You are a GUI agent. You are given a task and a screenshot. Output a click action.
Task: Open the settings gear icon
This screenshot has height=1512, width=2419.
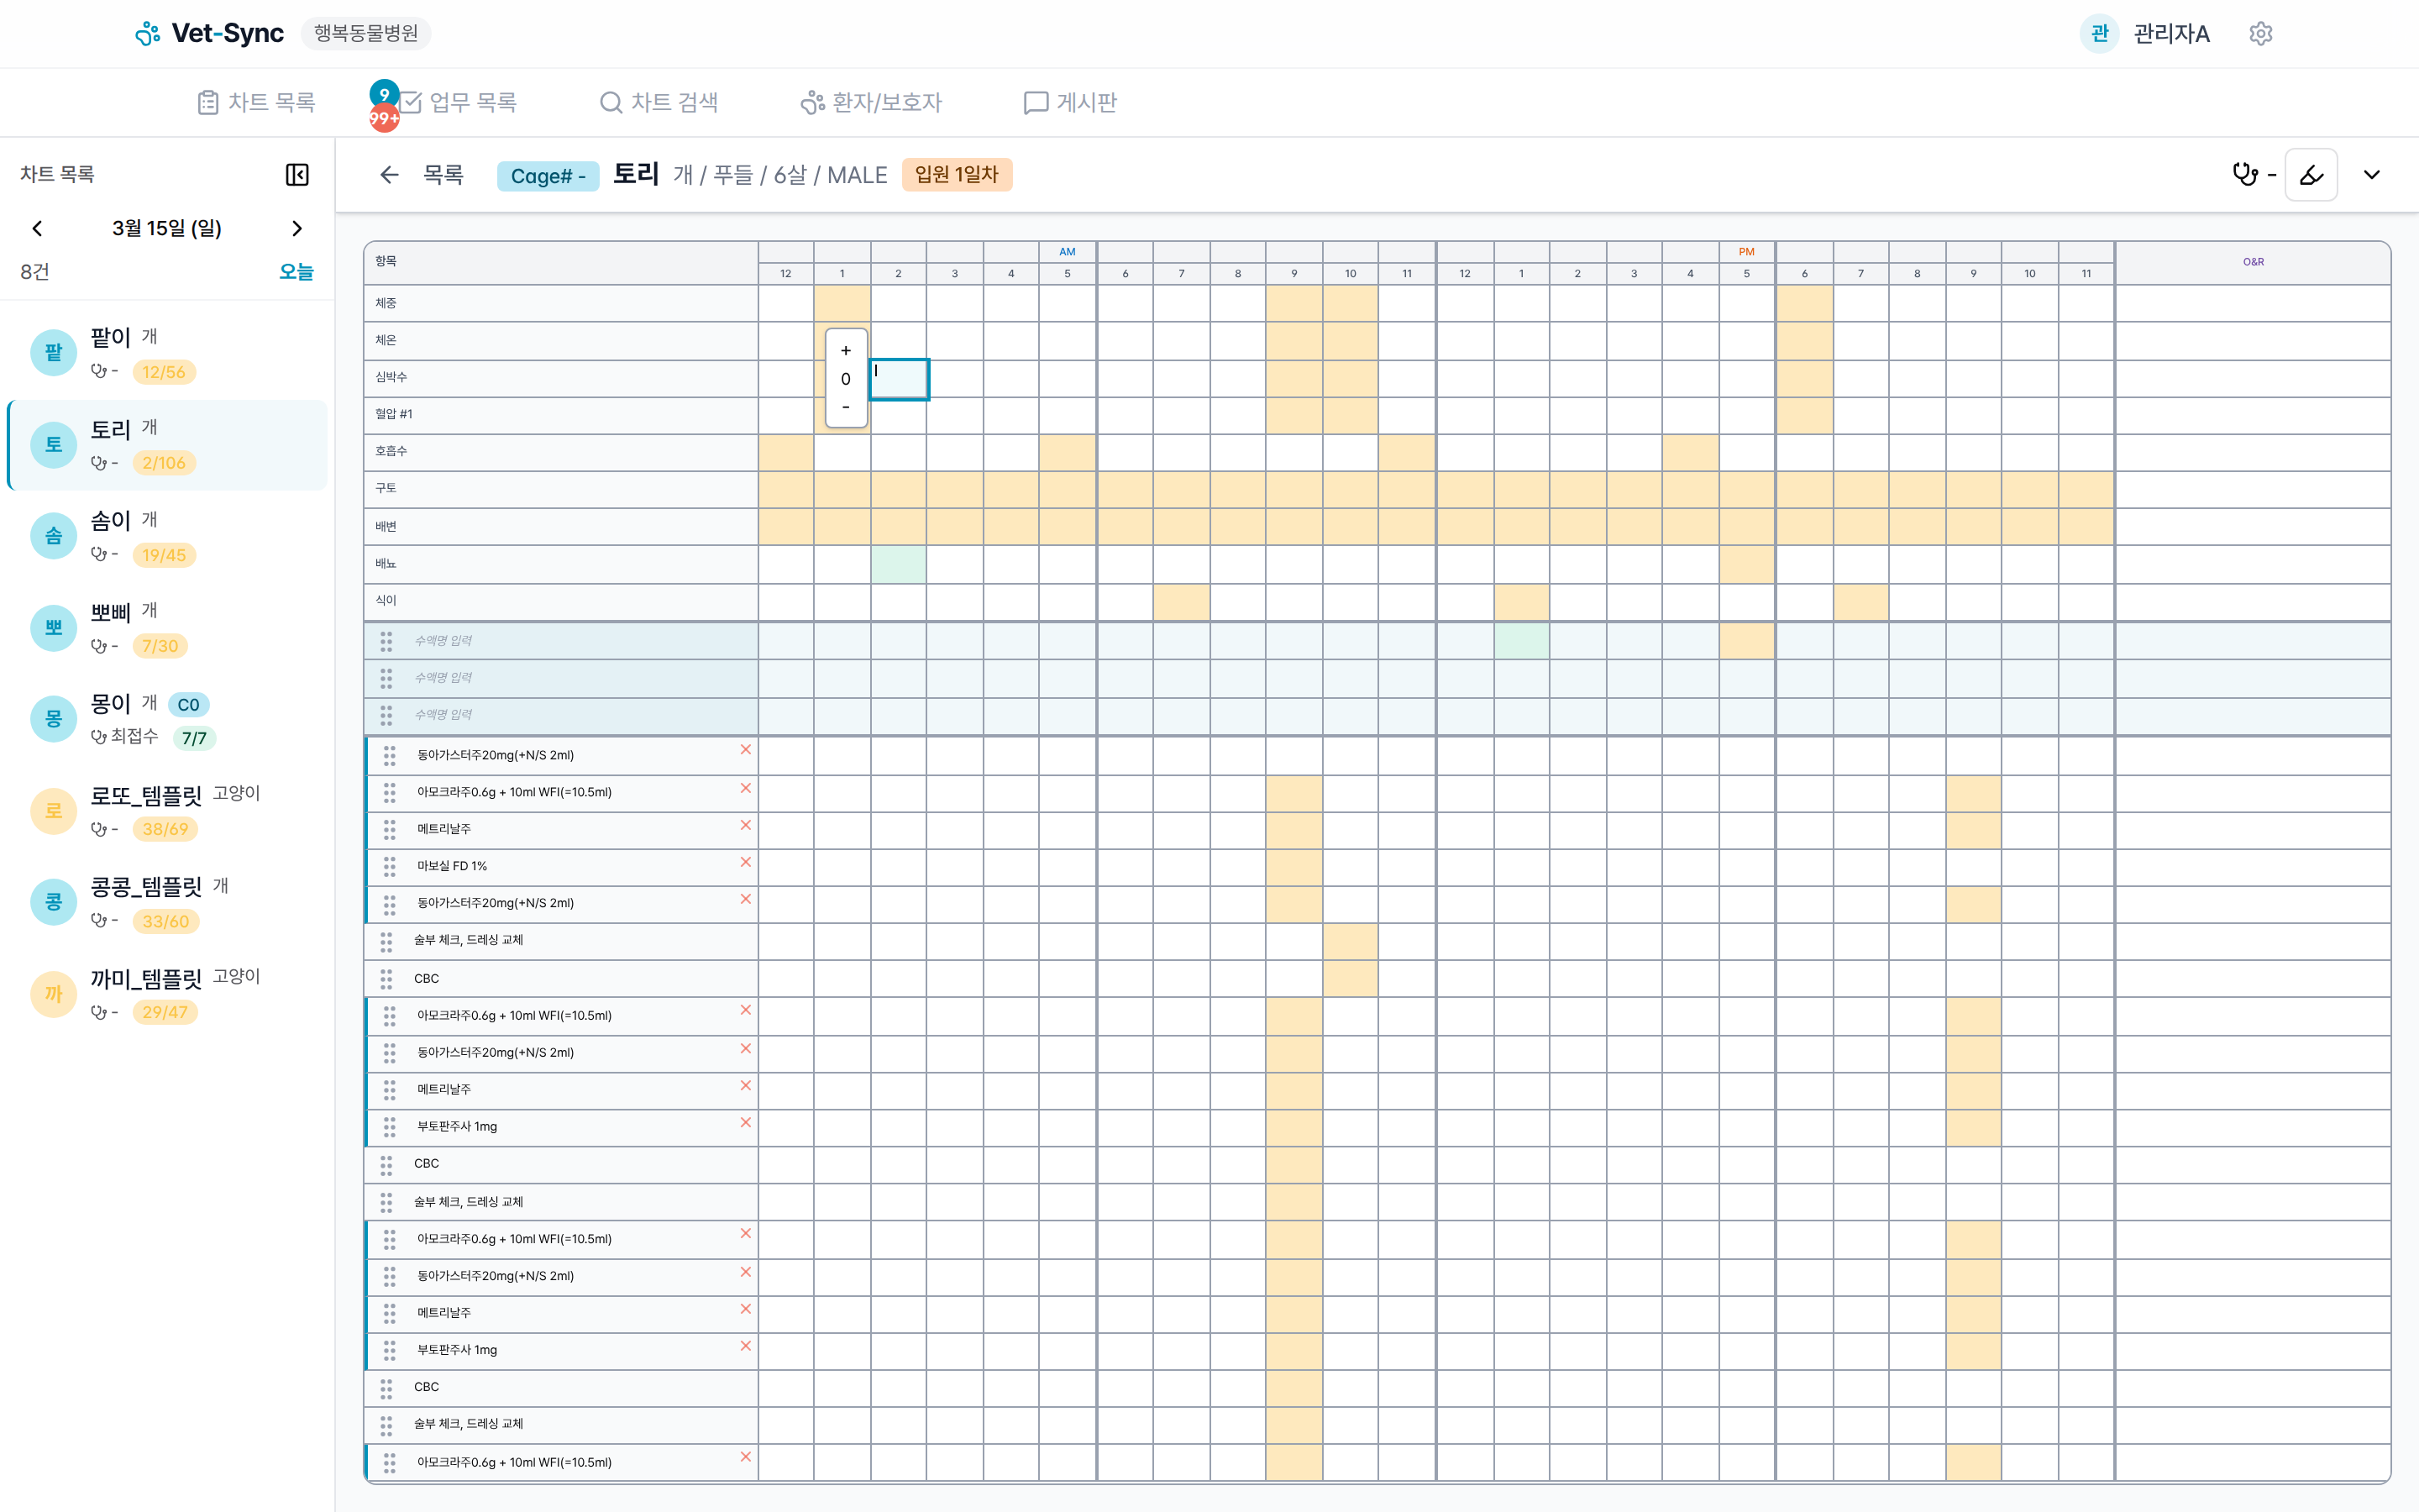[x=2260, y=33]
